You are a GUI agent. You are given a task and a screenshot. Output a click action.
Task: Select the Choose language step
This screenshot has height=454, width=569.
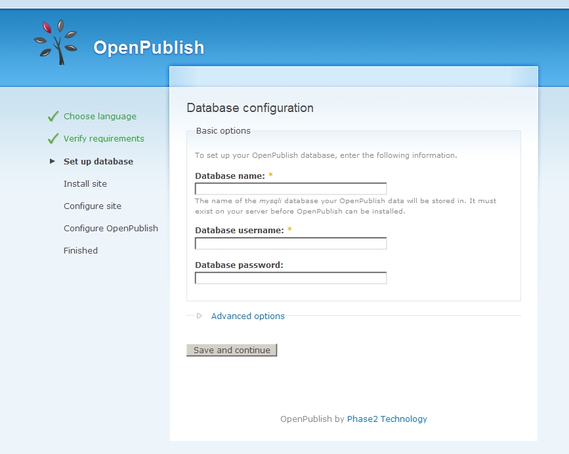coord(100,117)
